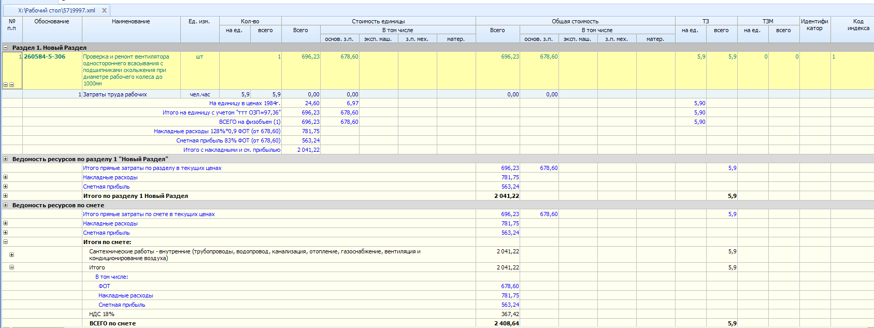The image size is (874, 328).
Task: Click the "НДС 18%" totals row
Action: (102, 314)
